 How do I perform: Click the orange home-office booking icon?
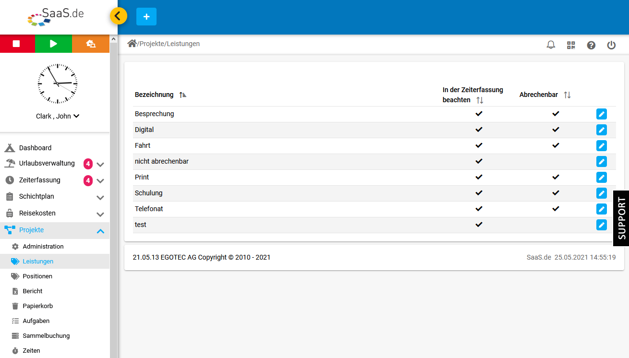91,44
